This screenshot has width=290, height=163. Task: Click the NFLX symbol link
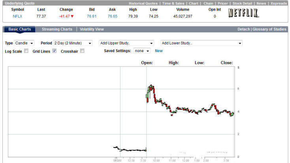17,16
